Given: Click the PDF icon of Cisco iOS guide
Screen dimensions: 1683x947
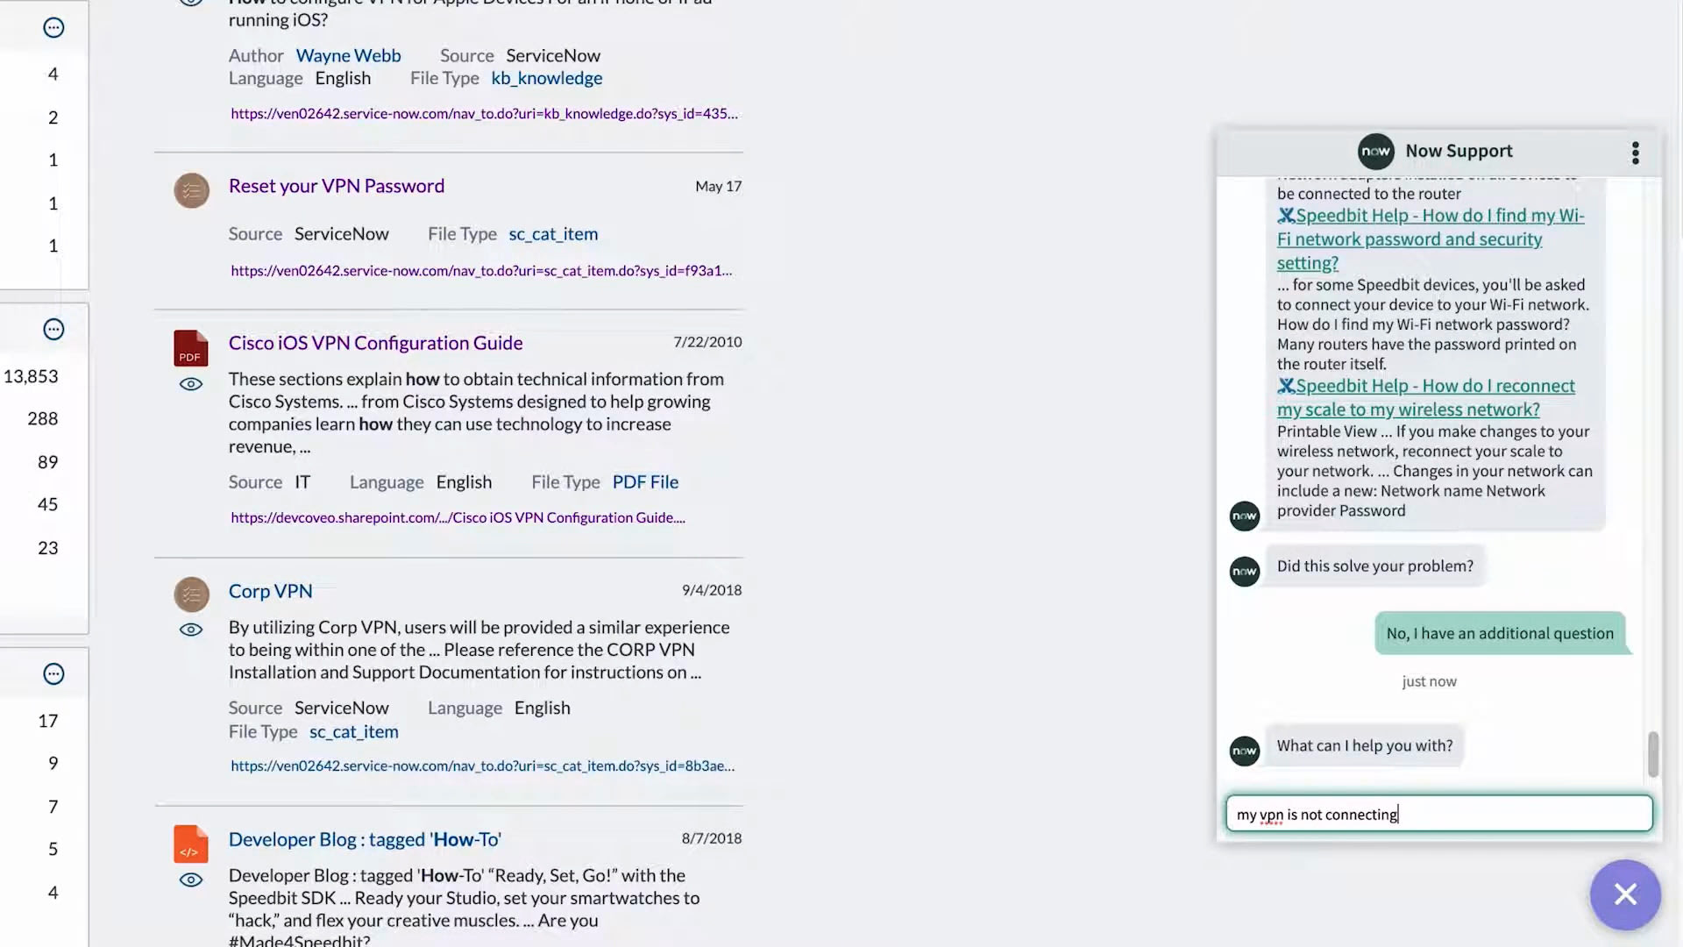Looking at the screenshot, I should click(x=191, y=348).
